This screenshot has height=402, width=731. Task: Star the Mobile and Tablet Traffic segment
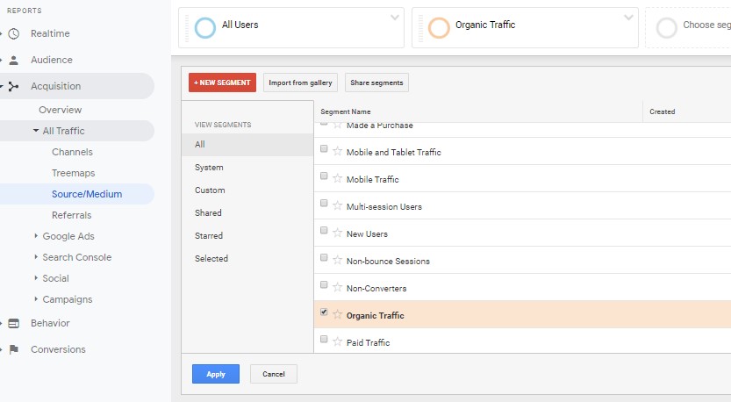(338, 152)
